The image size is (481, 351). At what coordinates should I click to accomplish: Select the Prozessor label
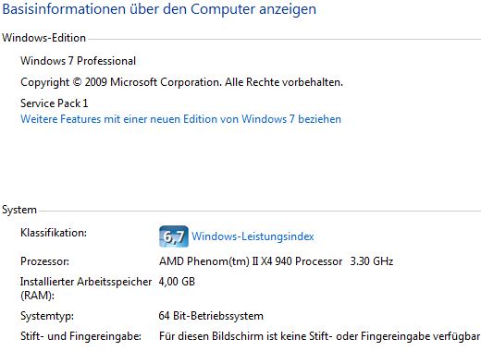tap(44, 261)
